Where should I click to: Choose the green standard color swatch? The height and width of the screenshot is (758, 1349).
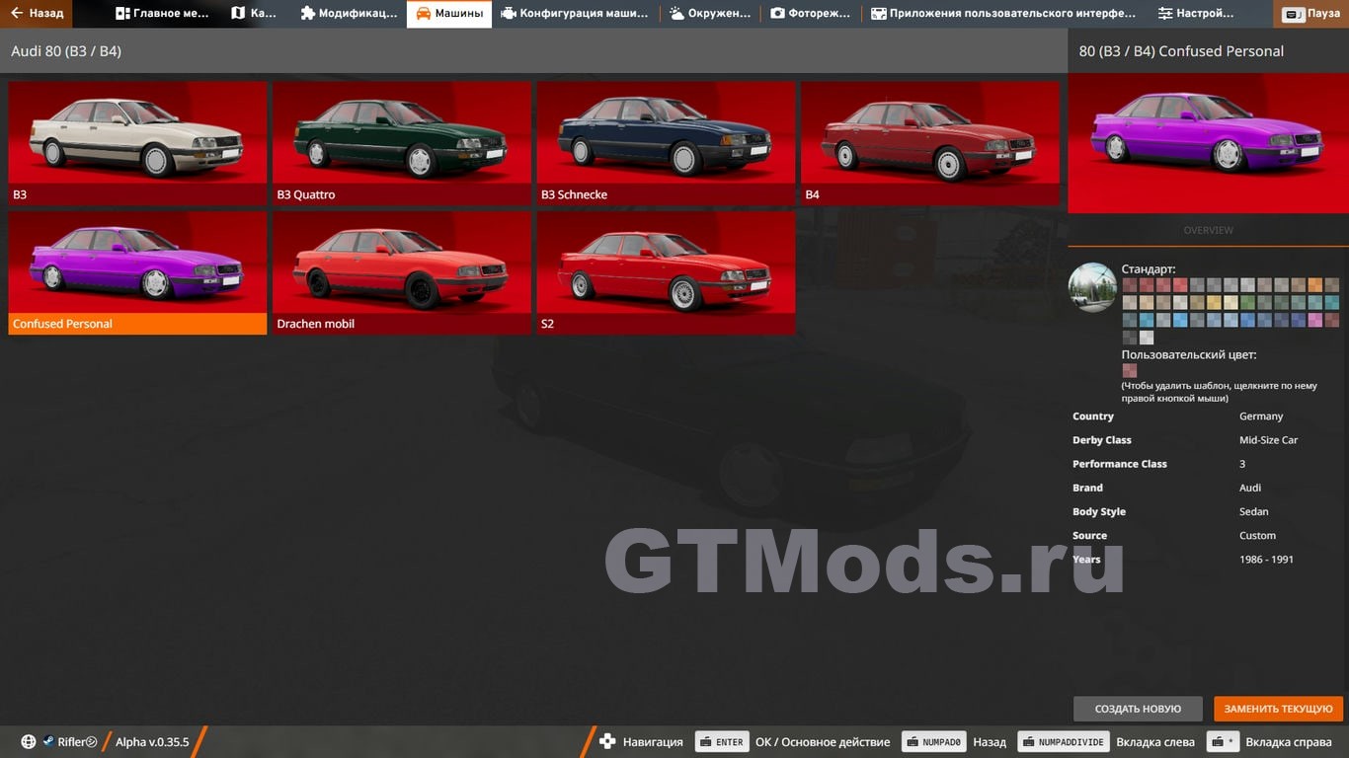1248,302
